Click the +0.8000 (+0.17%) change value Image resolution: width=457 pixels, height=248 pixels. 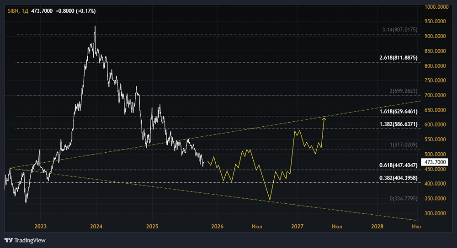click(x=75, y=11)
